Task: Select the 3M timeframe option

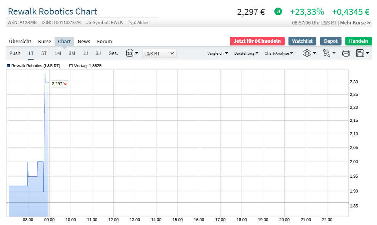Action: coord(71,53)
